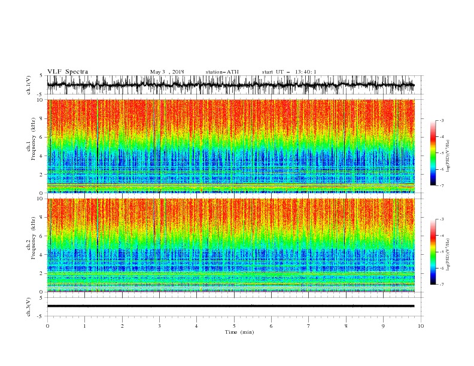Click time axis tick label "9"
Screen dimensions: 474x366
click(383, 326)
